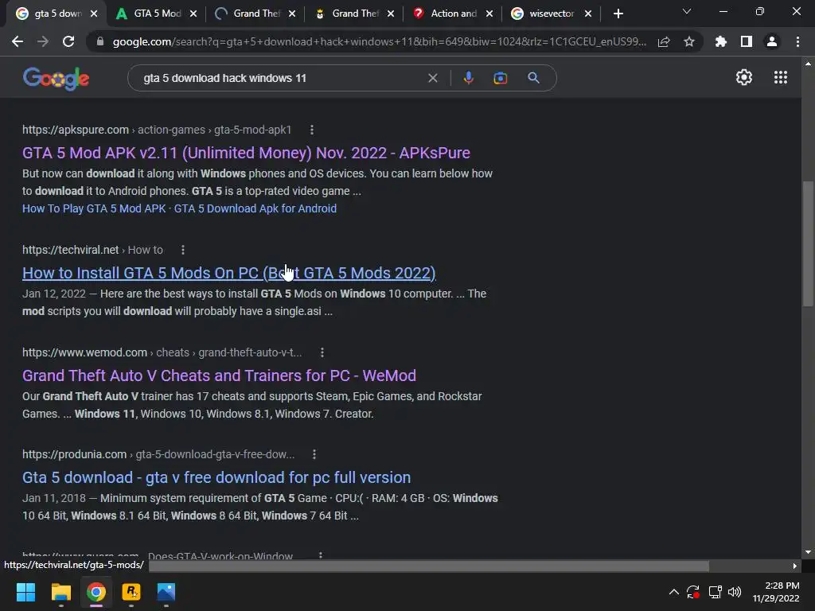Viewport: 815px width, 611px height.
Task: Open Photos app from taskbar
Action: point(166,592)
